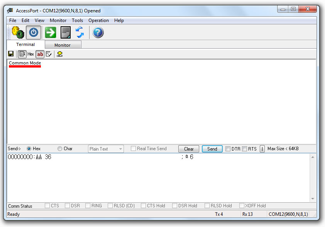Click the small button beside RTS
The image size is (325, 227).
pos(262,149)
